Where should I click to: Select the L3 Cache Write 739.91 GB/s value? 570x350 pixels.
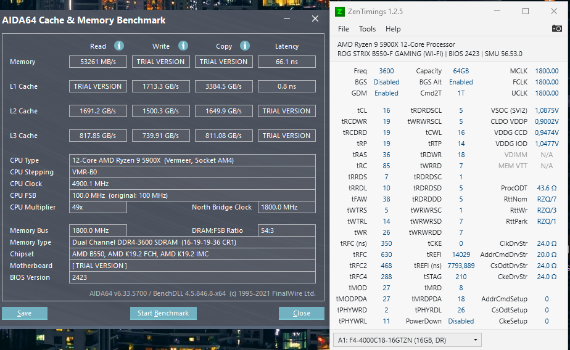click(160, 136)
